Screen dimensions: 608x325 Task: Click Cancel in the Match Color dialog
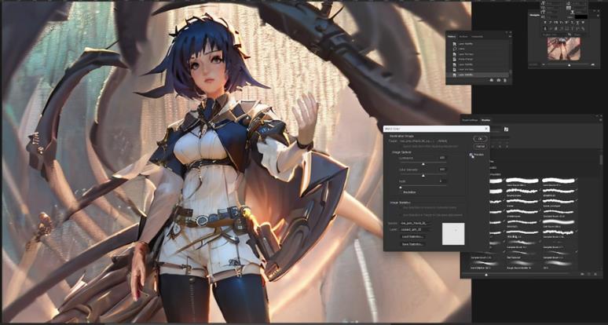pyautogui.click(x=481, y=147)
